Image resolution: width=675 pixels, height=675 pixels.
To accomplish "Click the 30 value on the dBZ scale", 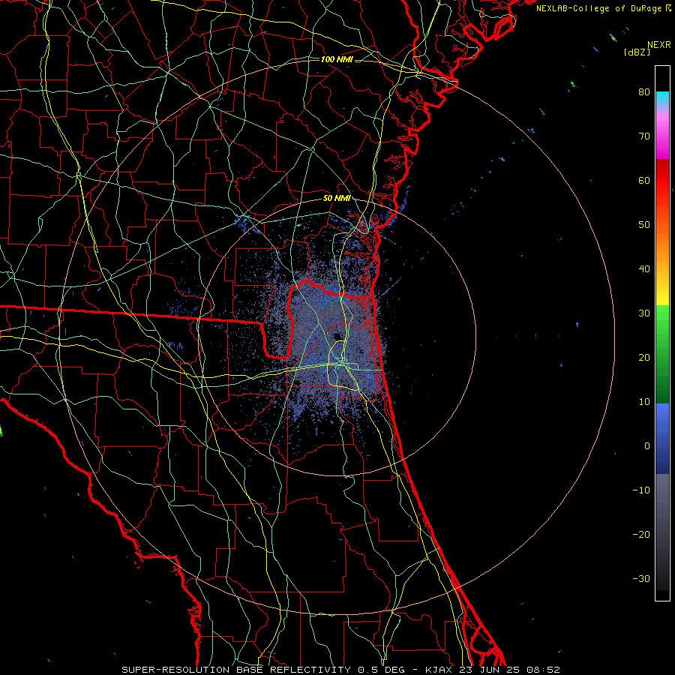I will pyautogui.click(x=644, y=313).
